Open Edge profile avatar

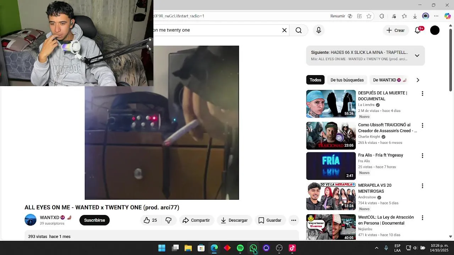click(x=426, y=16)
